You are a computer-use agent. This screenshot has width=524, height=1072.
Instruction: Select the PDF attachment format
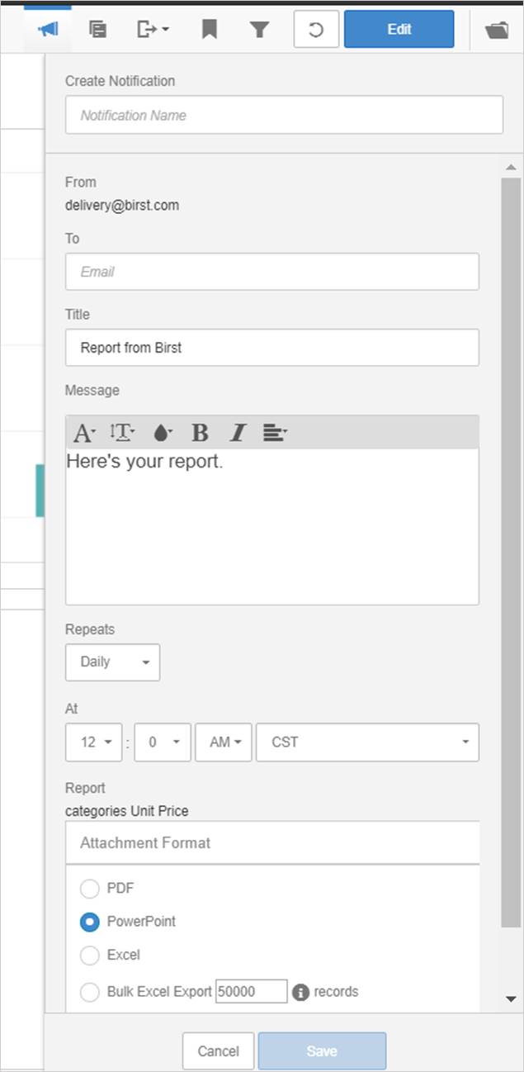(89, 889)
